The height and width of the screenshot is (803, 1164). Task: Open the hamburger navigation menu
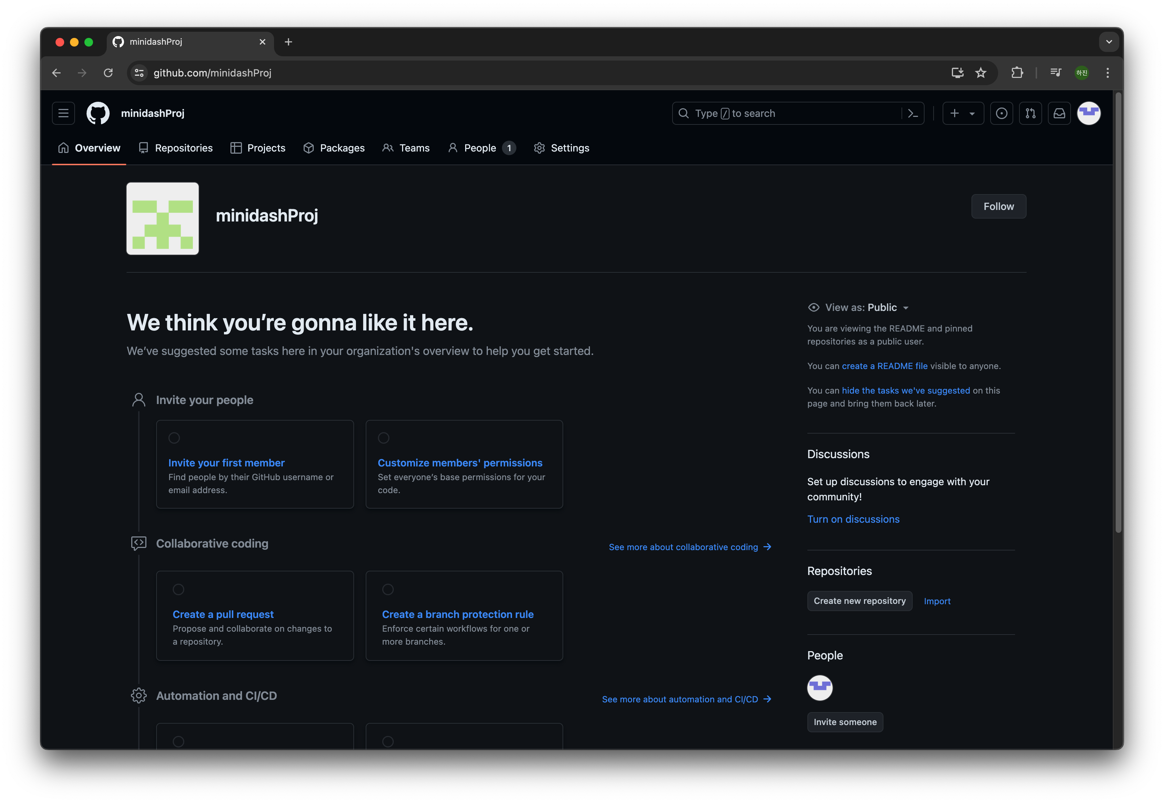tap(63, 113)
